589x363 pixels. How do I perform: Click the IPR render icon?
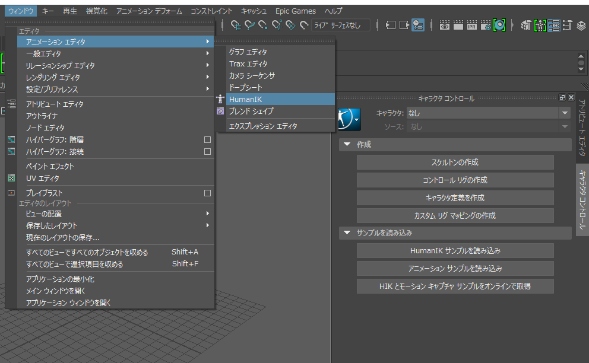point(472,25)
